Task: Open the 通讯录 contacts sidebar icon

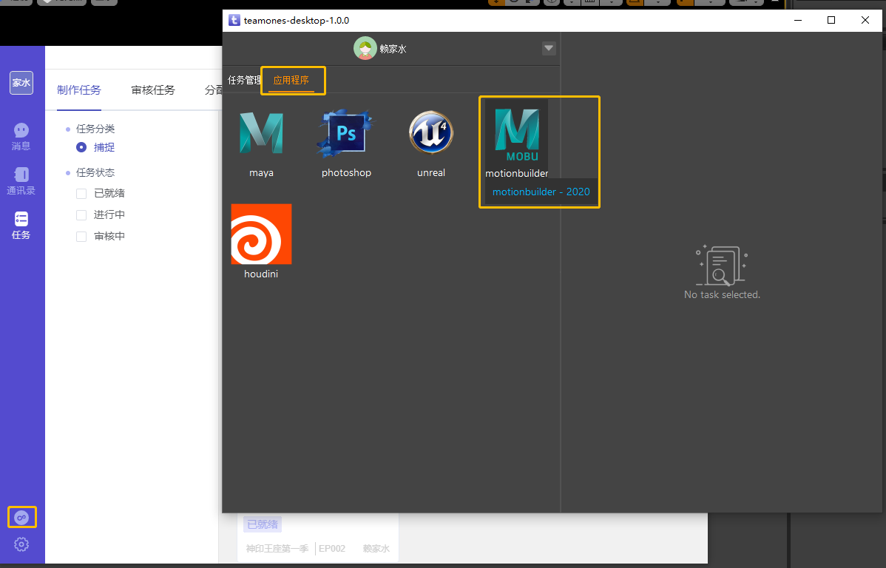Action: tap(21, 181)
